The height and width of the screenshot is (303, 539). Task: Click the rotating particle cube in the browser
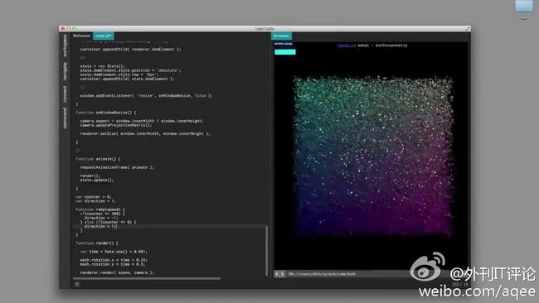coord(373,156)
